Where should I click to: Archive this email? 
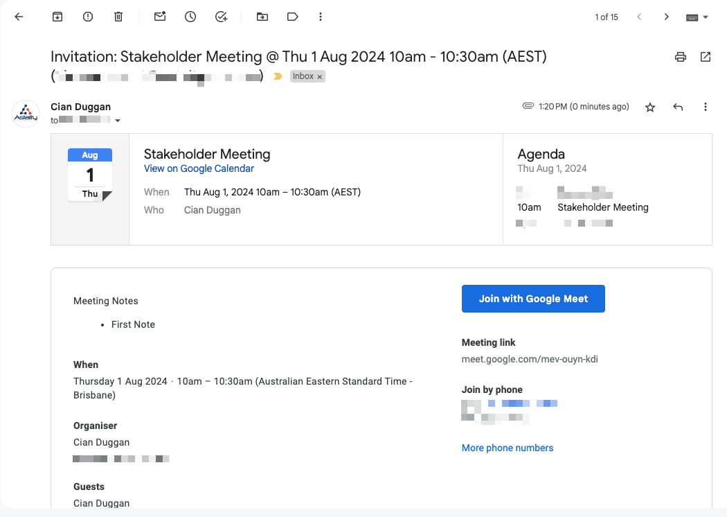(x=57, y=17)
